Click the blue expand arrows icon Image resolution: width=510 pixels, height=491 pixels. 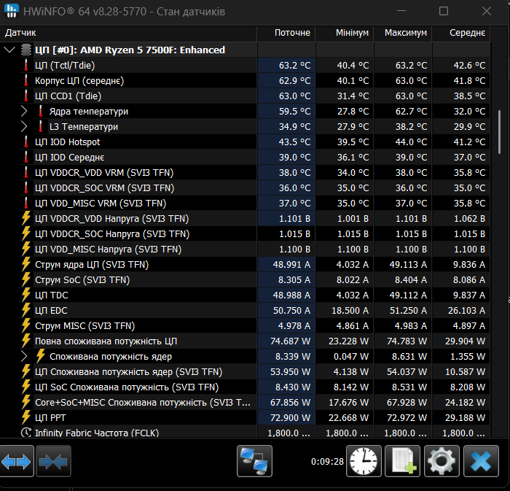pos(17,463)
